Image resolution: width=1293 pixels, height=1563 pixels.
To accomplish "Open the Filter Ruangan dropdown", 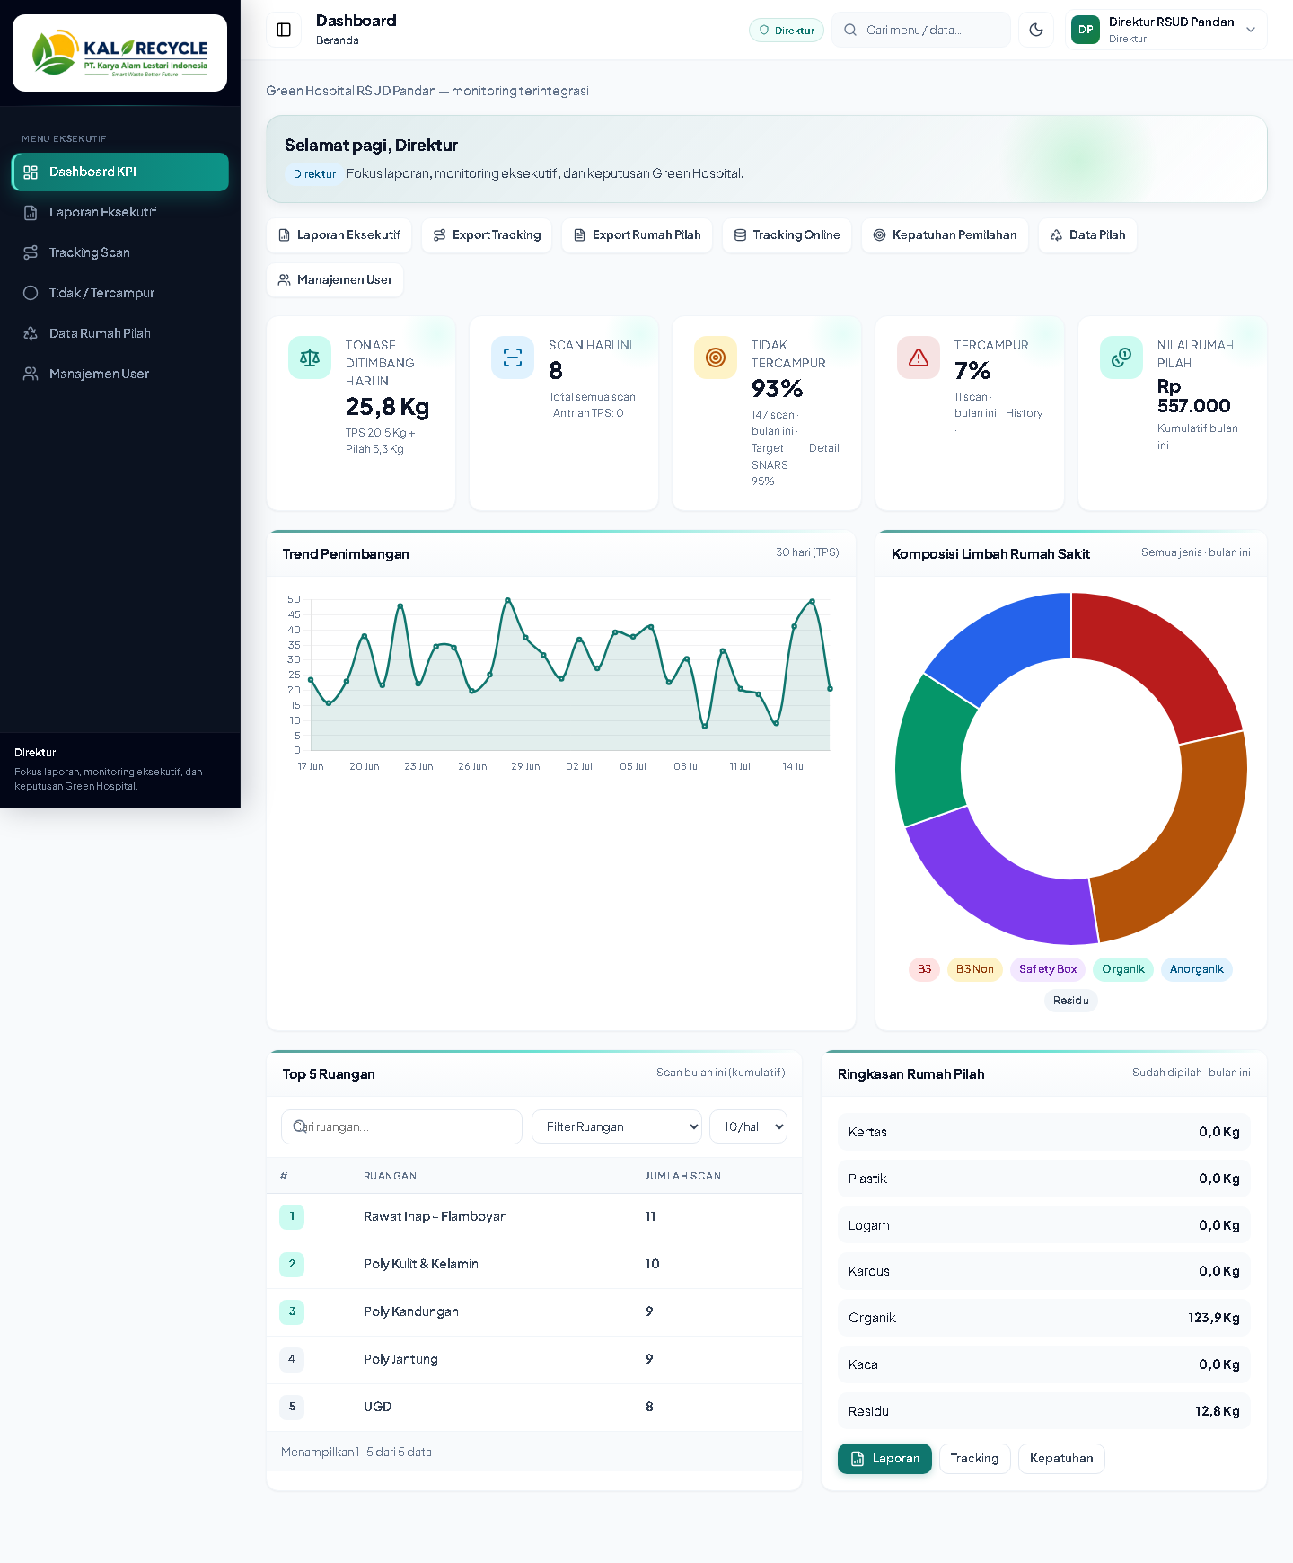I will 617,1126.
